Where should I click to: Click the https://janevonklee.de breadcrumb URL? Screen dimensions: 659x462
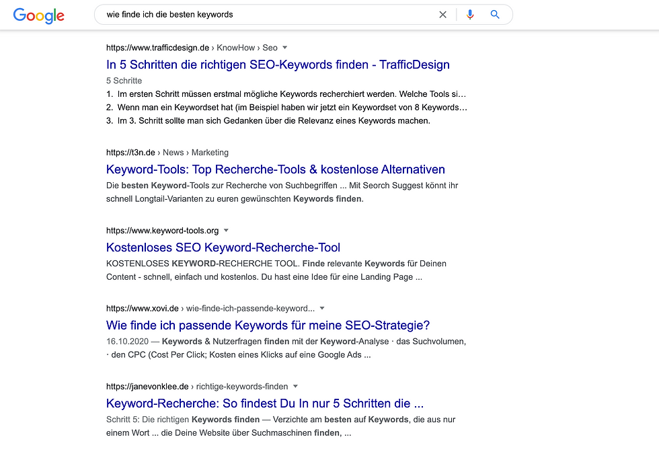coord(147,386)
